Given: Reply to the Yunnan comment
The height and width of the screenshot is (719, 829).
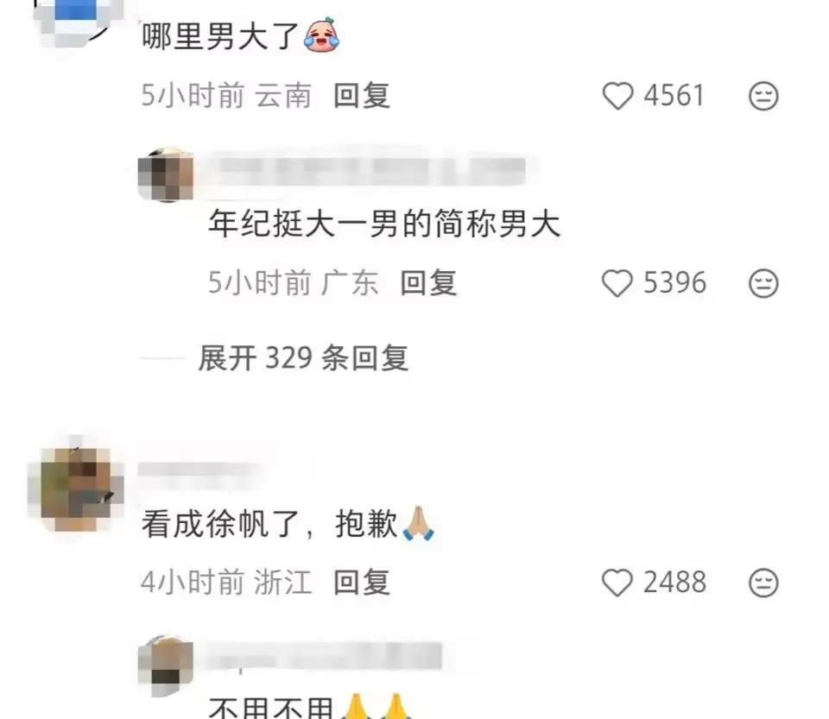Looking at the screenshot, I should (x=362, y=96).
